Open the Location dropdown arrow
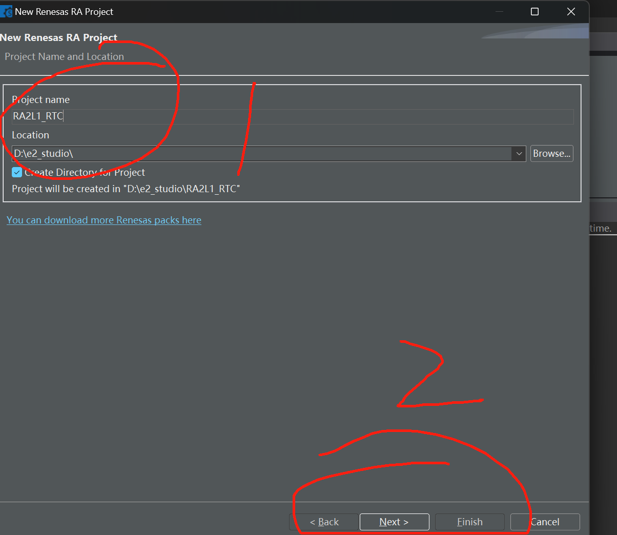Image resolution: width=617 pixels, height=535 pixels. pos(519,154)
